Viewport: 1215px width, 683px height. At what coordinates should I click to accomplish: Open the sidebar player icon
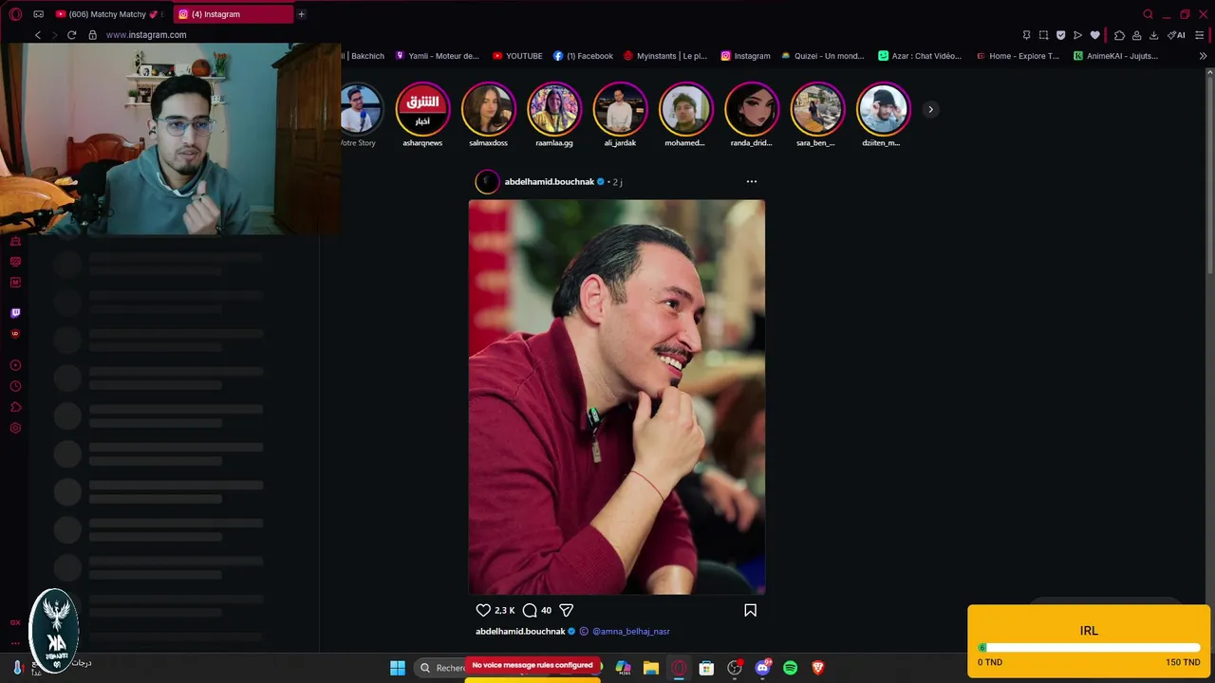pos(15,365)
